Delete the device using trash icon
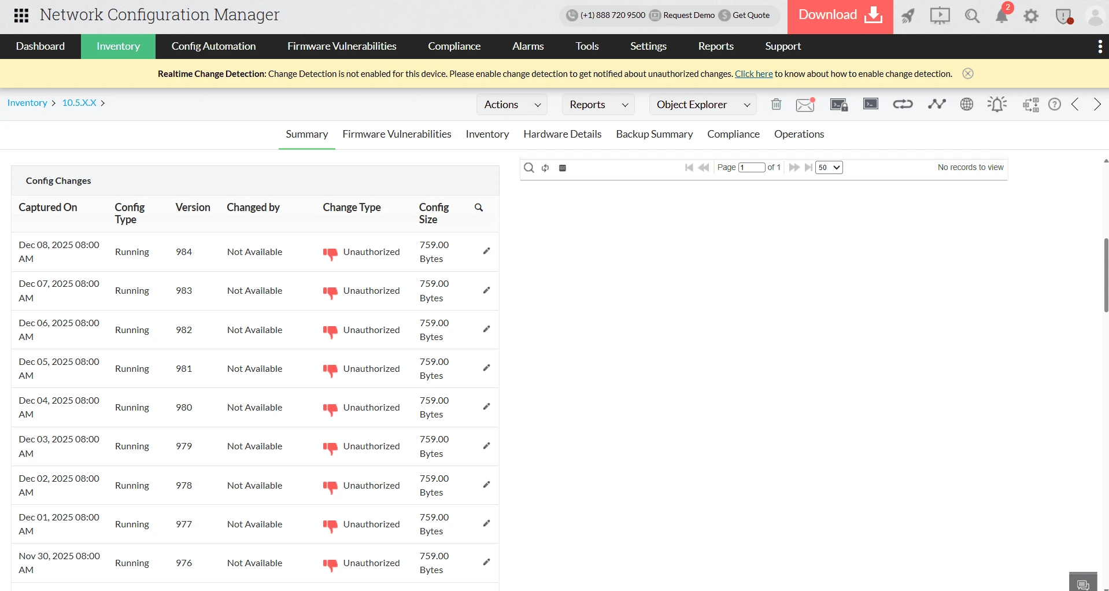The width and height of the screenshot is (1109, 591). click(x=775, y=104)
